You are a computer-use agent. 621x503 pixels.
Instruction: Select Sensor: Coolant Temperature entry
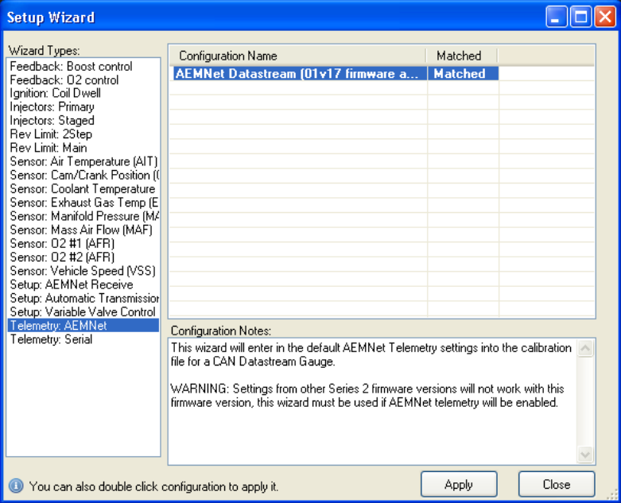click(x=82, y=189)
